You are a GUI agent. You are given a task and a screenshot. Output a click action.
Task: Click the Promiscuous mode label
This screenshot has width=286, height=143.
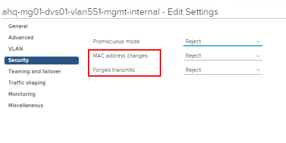(116, 42)
